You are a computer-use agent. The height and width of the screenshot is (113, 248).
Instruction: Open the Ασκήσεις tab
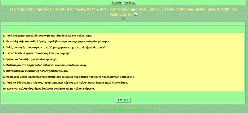tap(129, 3)
